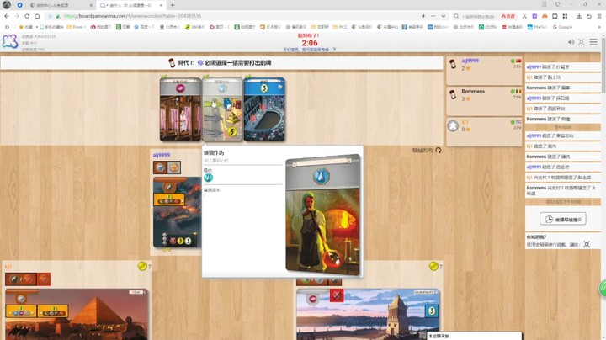Open the address bar dropdown chevron
The height and width of the screenshot is (340, 606).
coord(444,16)
